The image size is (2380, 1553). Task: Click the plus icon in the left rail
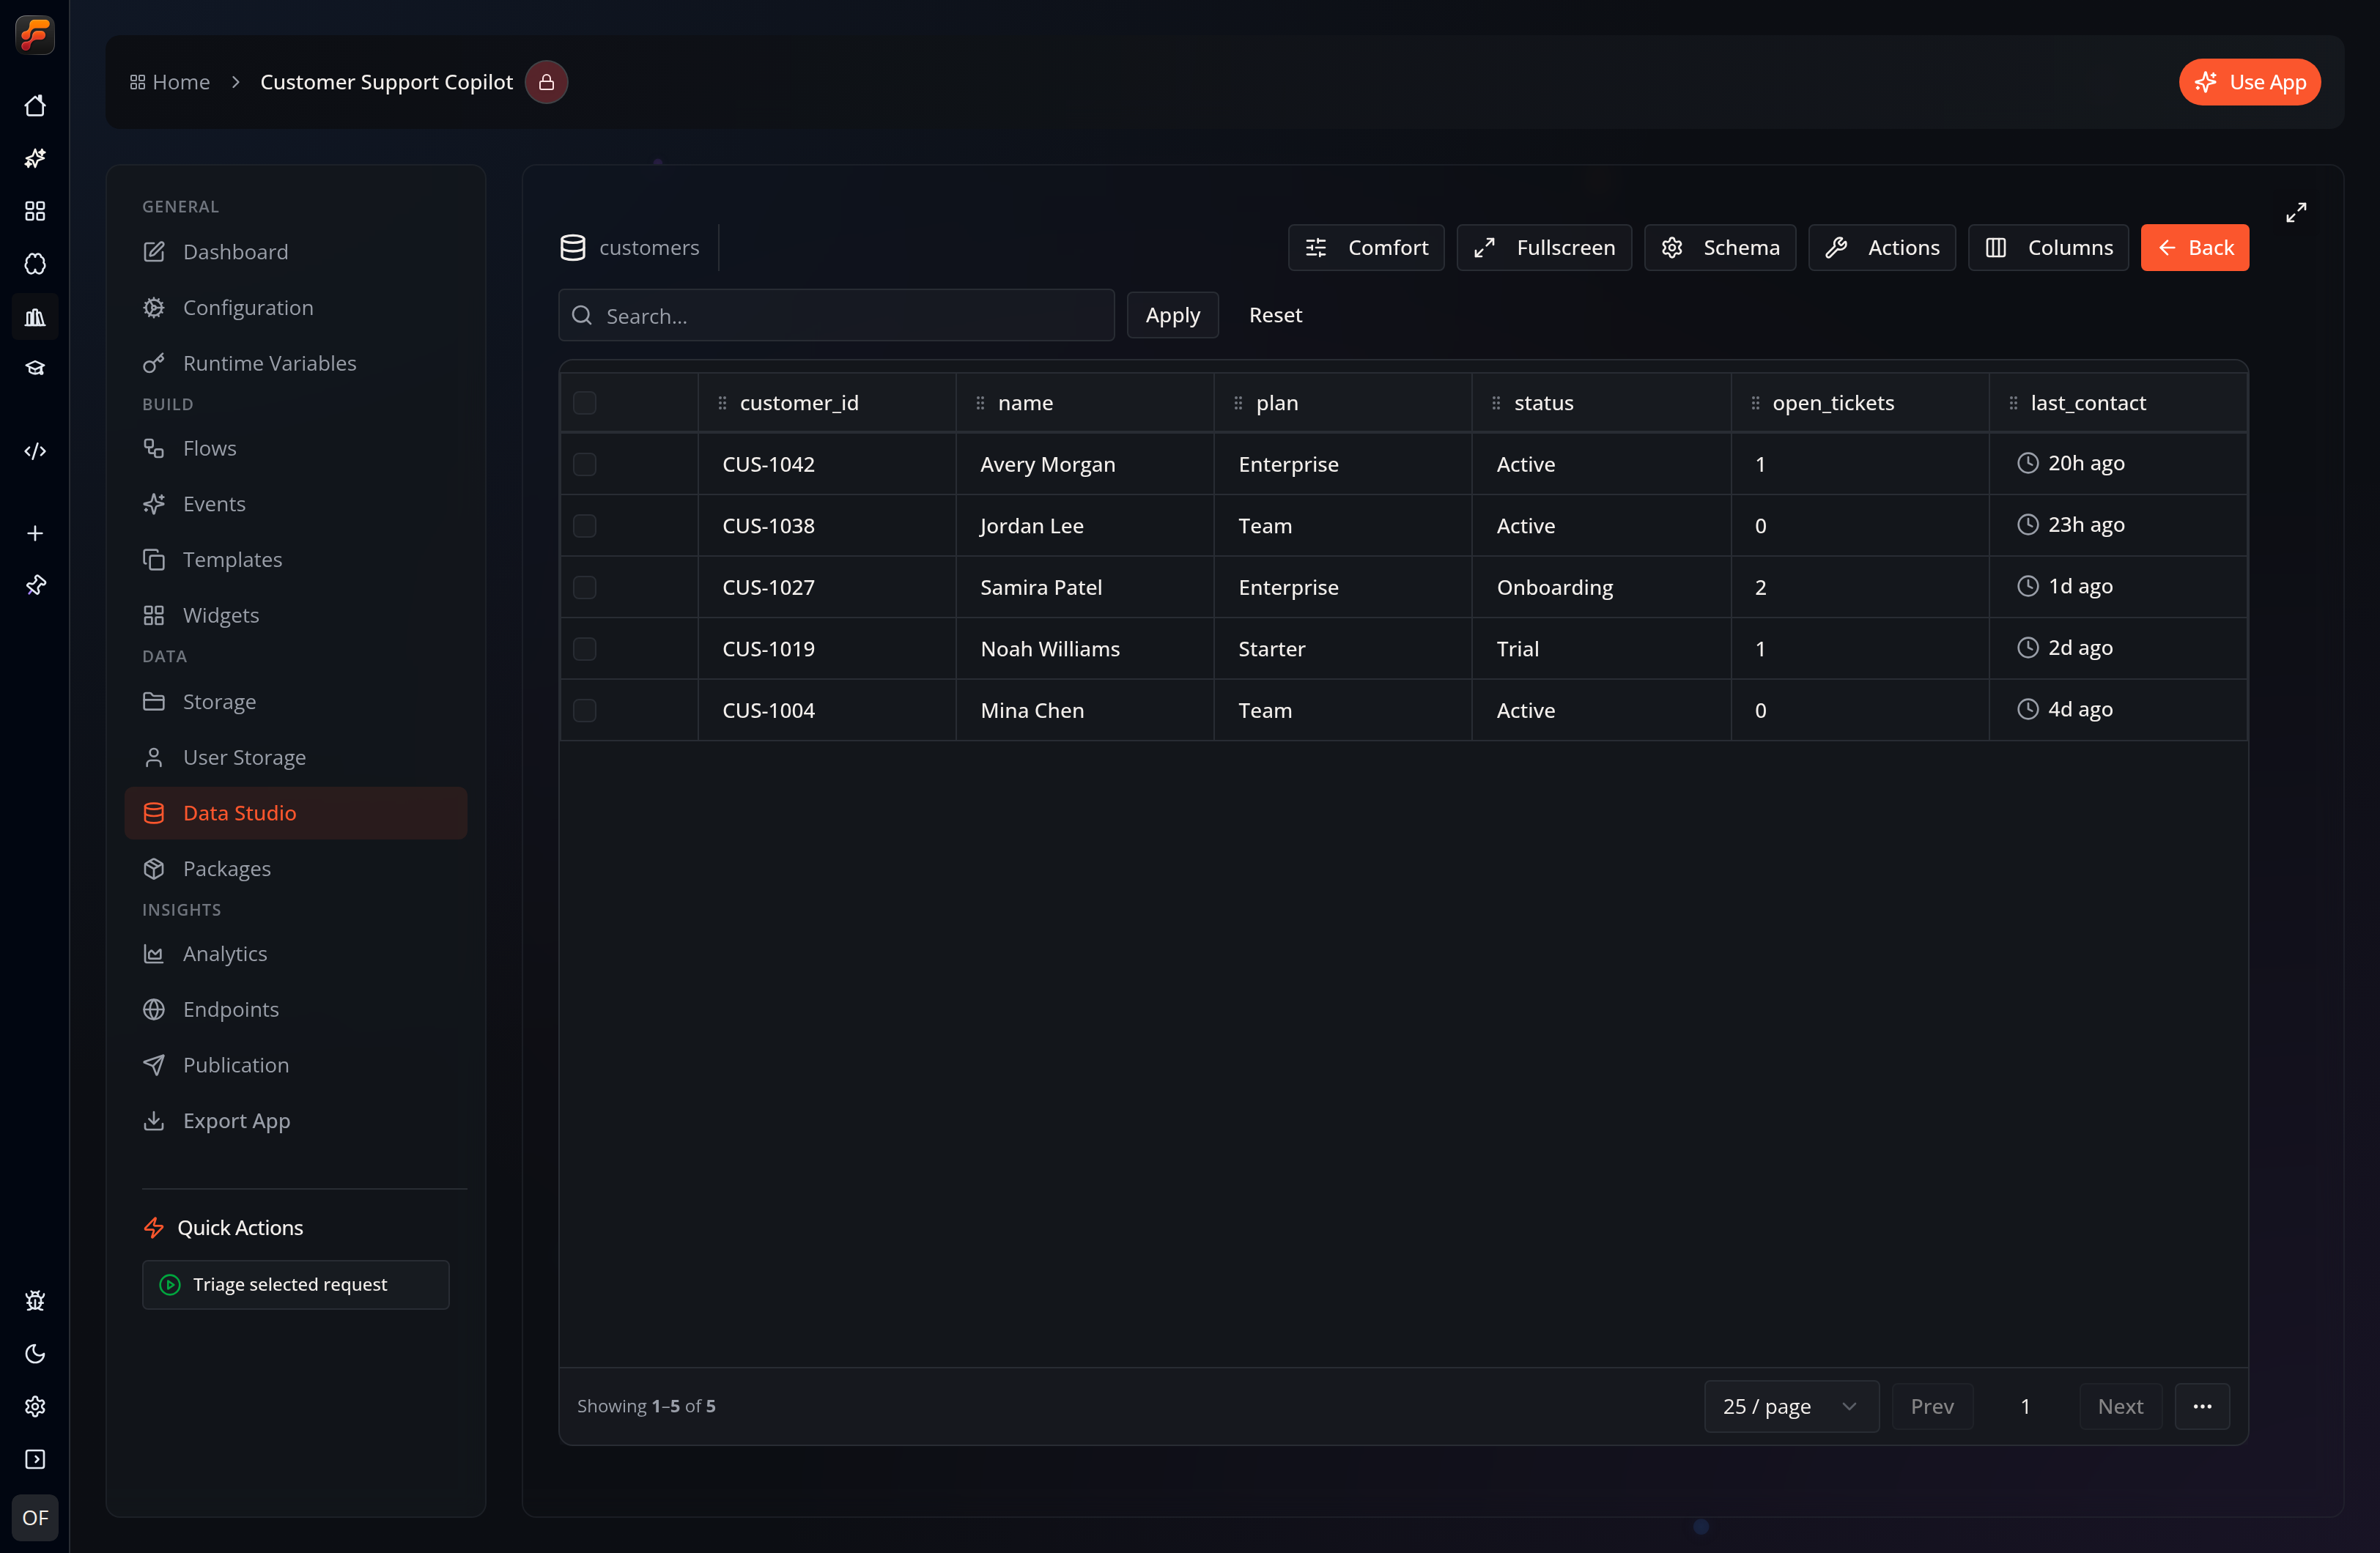(35, 533)
